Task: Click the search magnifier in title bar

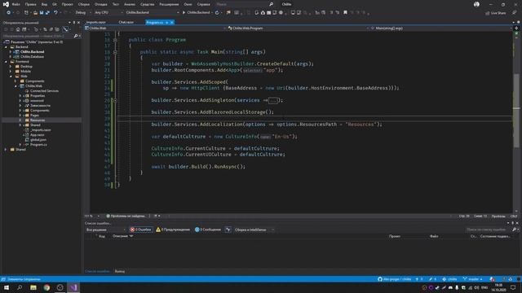Action: pos(272,4)
